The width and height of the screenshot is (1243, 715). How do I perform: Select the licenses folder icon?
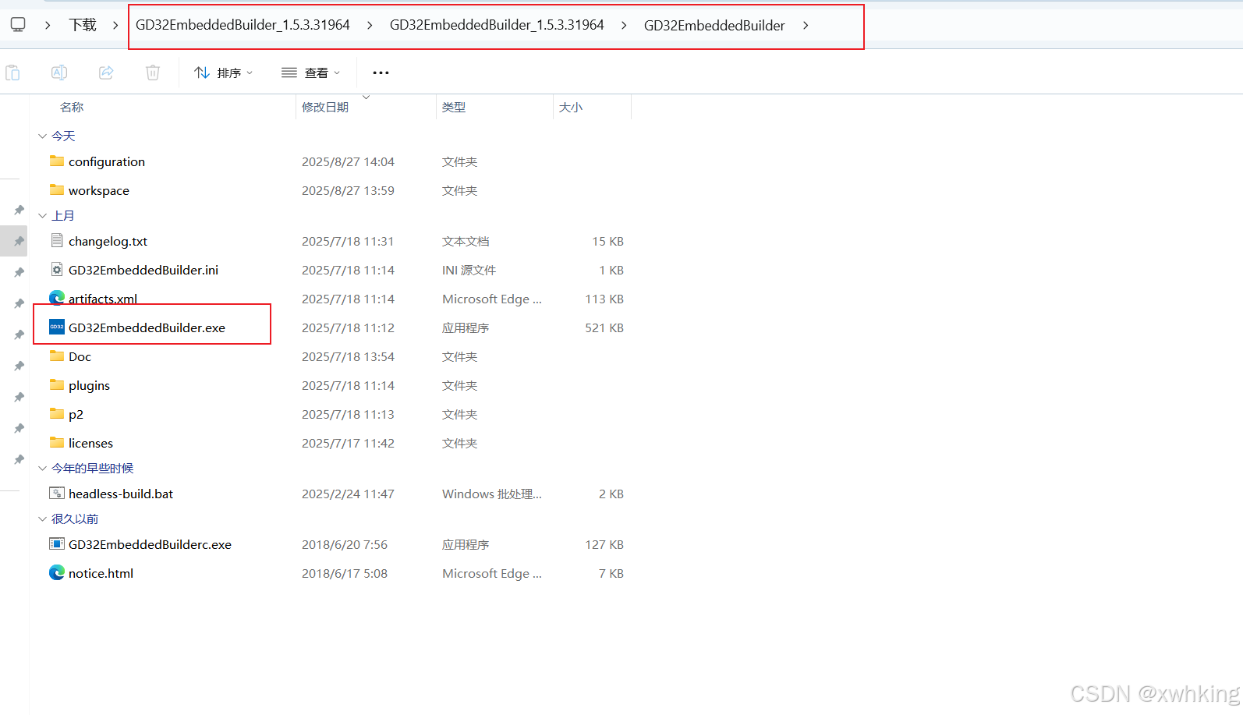pos(57,443)
